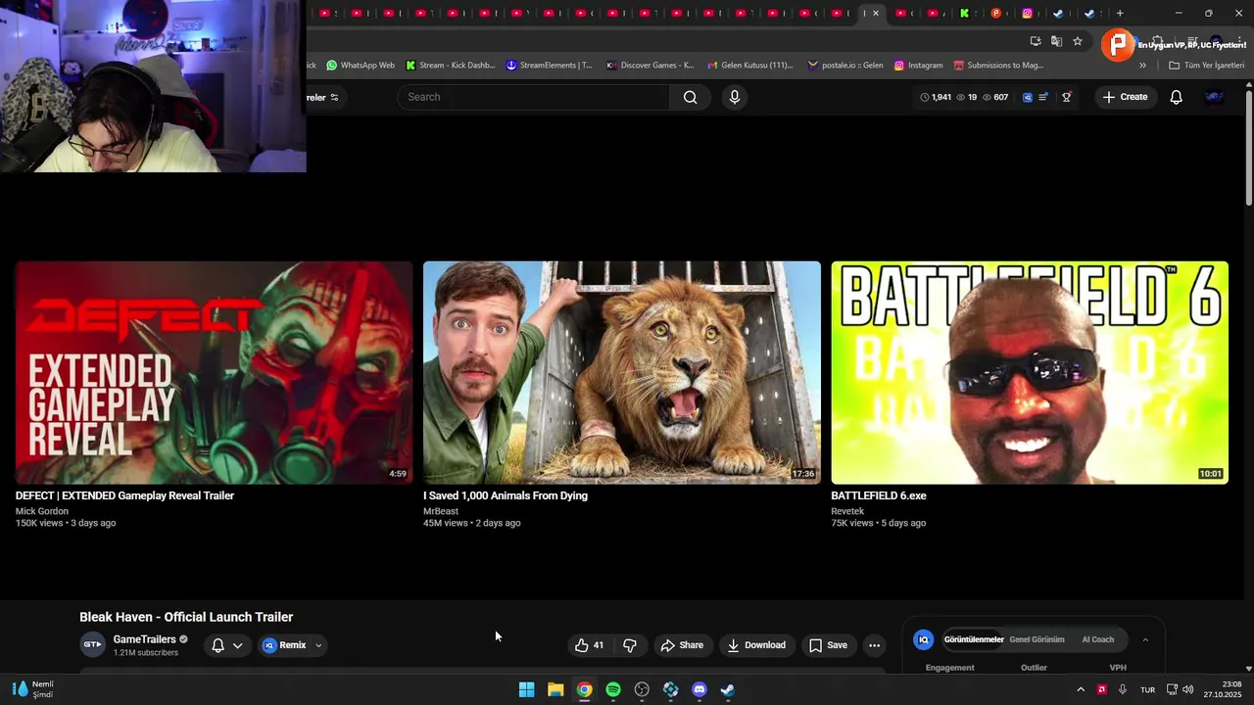1254x705 pixels.
Task: Click the Mick Gordon channel name
Action: tap(42, 511)
